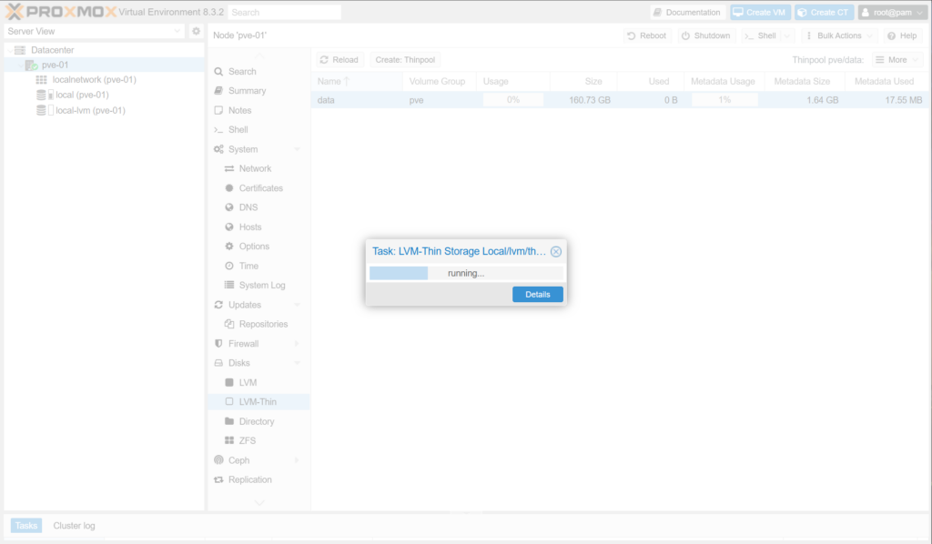Open the Documentation link
932x544 pixels.
687,13
